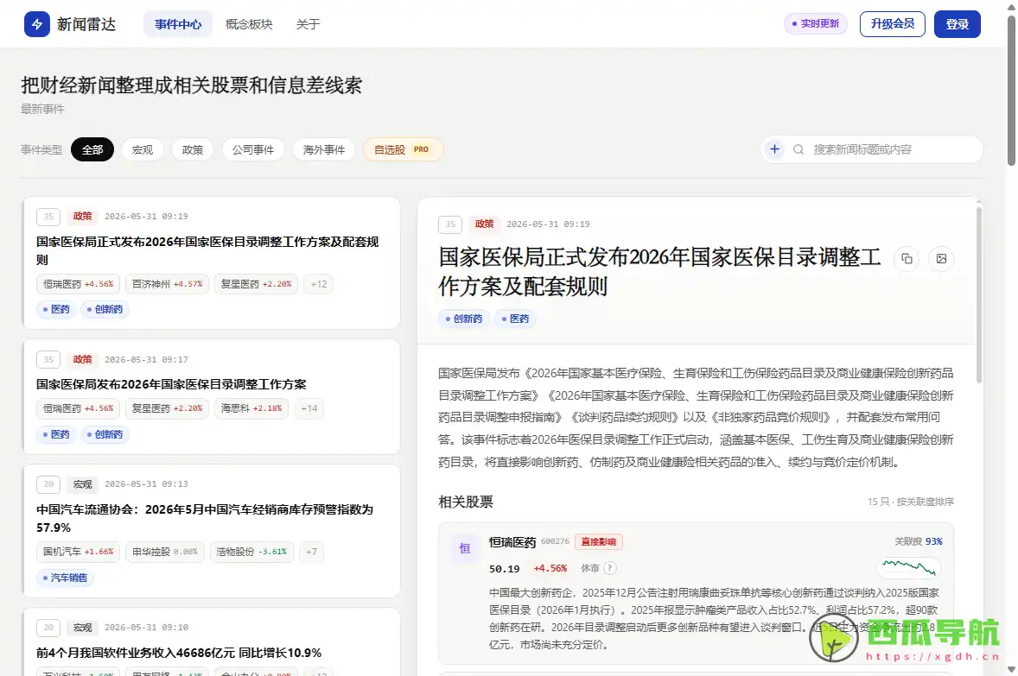The width and height of the screenshot is (1018, 676).
Task: Click 医药 tag in detail panel
Action: (515, 319)
